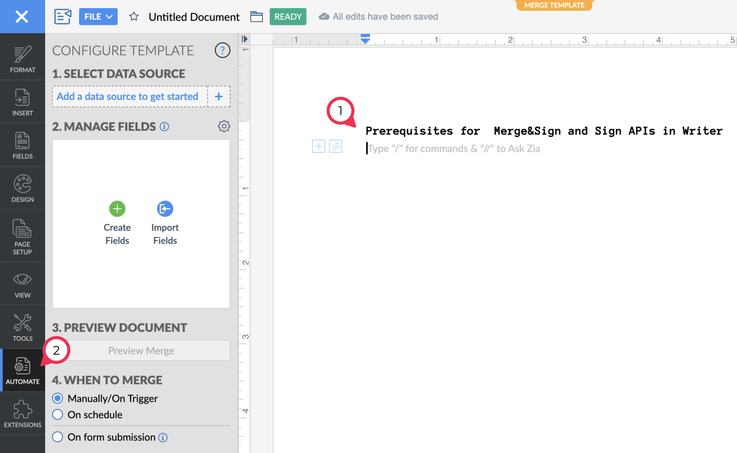Click 'Add a data source to get started'
Image resolution: width=737 pixels, height=453 pixels.
point(127,96)
